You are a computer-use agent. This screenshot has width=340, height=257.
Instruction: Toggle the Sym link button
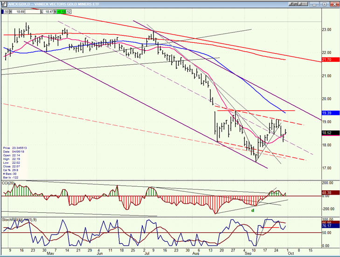pos(294,4)
